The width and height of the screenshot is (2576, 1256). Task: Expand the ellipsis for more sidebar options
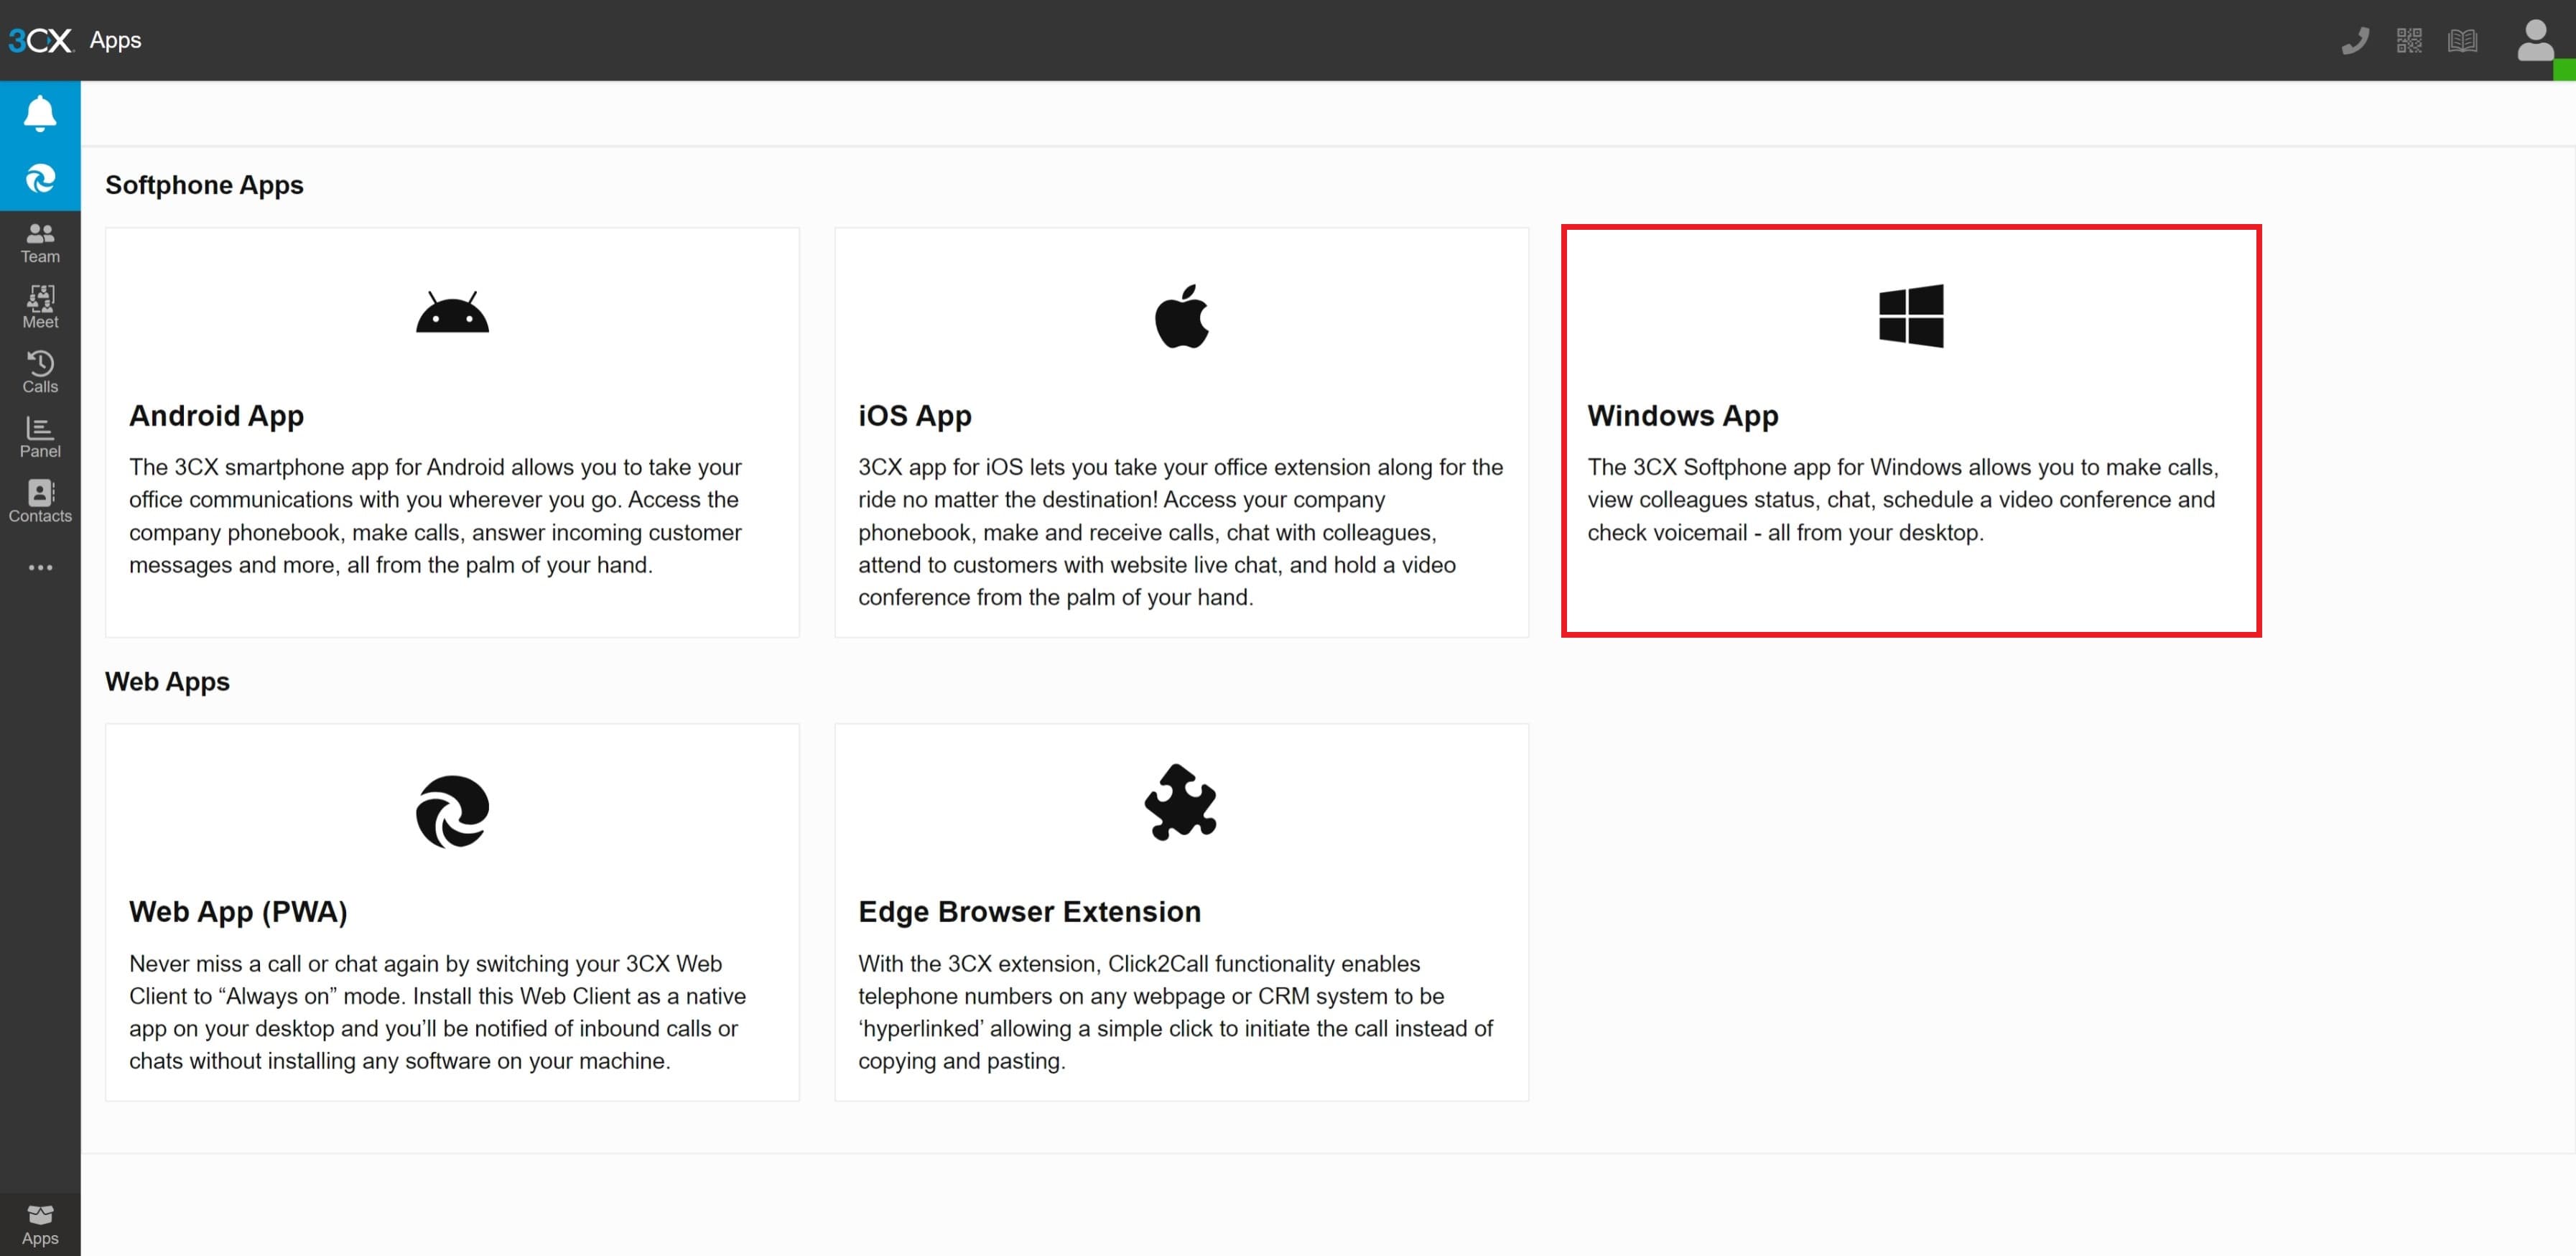[40, 567]
